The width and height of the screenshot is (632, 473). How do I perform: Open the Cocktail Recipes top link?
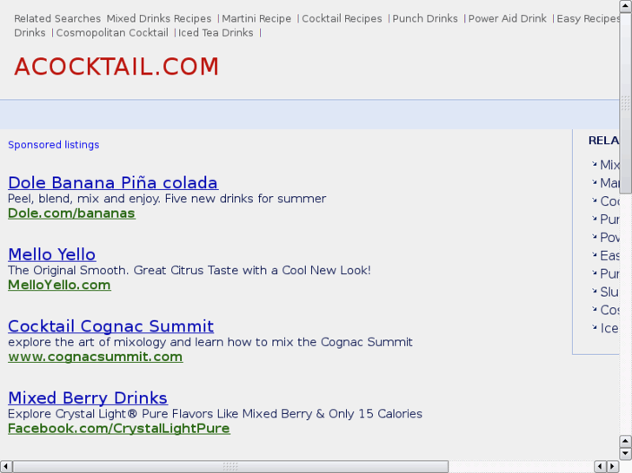pos(342,18)
